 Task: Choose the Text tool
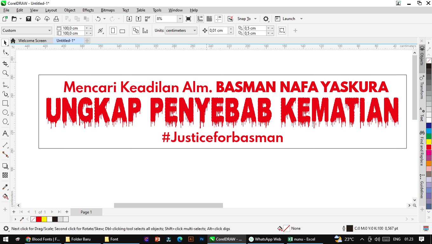pyautogui.click(x=5, y=133)
